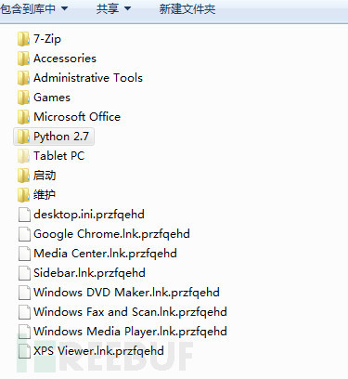Open the 7-Zip folder icon
Viewport: 348px width, 379px height.
click(24, 39)
